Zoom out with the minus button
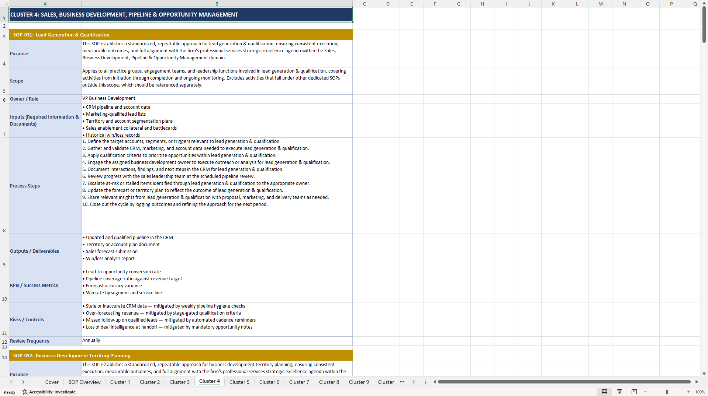Screen dimensions: 708x396 point(645,392)
